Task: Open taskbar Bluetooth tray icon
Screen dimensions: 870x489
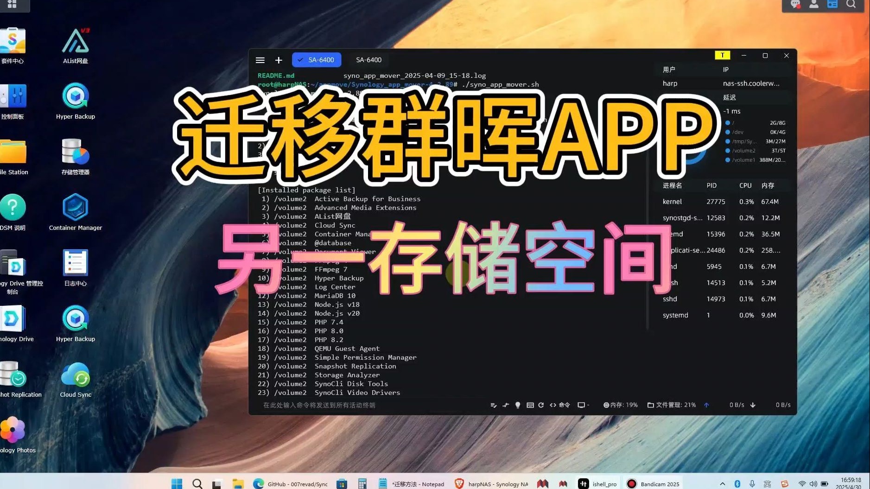Action: click(737, 483)
